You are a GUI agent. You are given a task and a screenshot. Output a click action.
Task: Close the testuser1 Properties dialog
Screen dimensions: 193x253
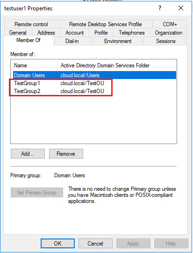[181, 8]
